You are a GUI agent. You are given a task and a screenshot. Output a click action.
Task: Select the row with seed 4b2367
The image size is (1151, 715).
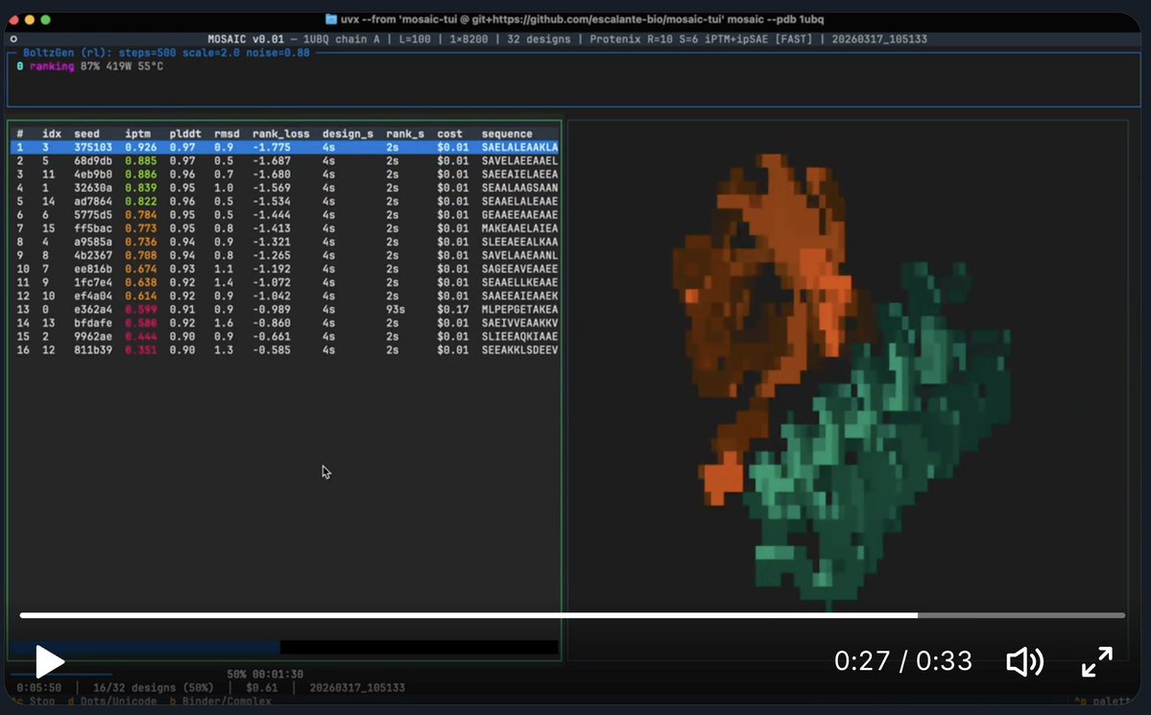click(285, 255)
